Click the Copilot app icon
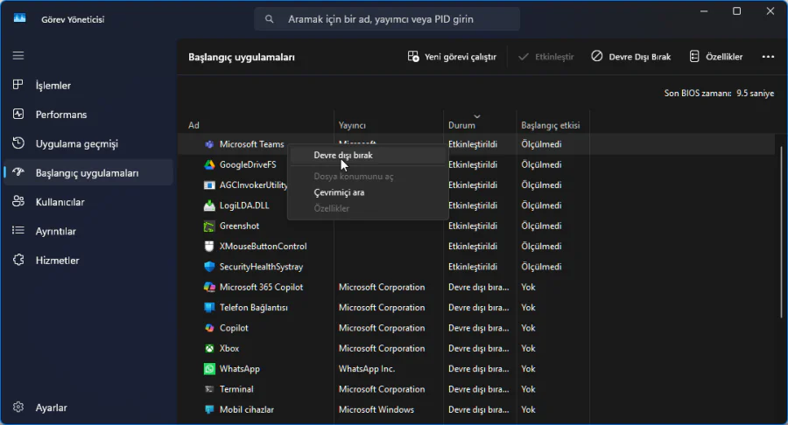The image size is (788, 425). 209,328
